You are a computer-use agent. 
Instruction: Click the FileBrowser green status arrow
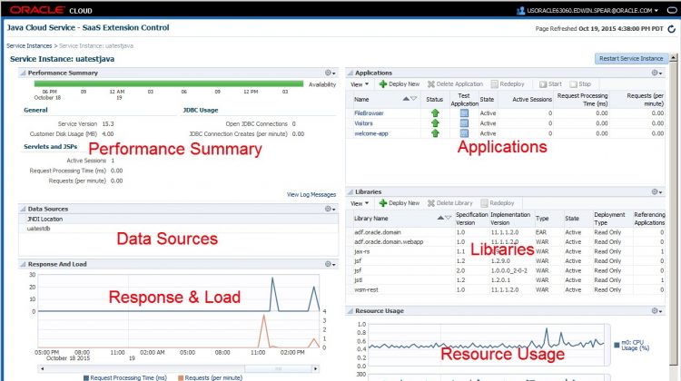click(435, 112)
